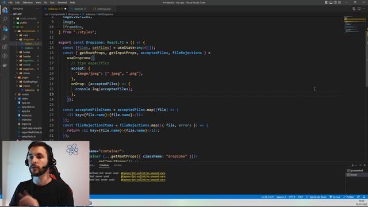Open the Run menu
Image resolution: width=368 pixels, height=207 pixels.
pyautogui.click(x=52, y=2)
